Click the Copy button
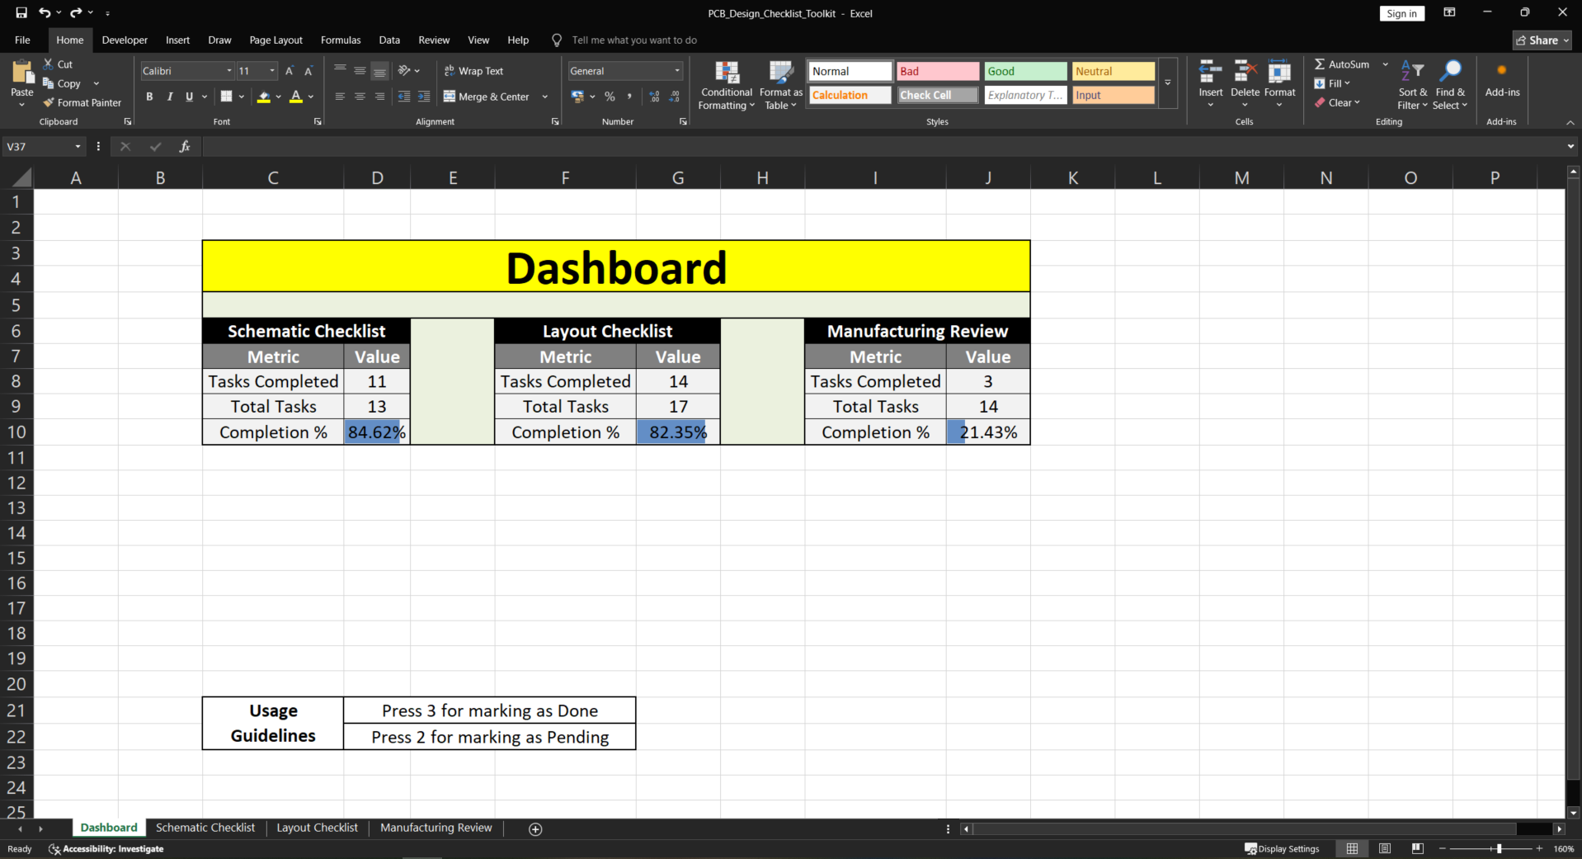This screenshot has height=859, width=1582. coord(63,83)
